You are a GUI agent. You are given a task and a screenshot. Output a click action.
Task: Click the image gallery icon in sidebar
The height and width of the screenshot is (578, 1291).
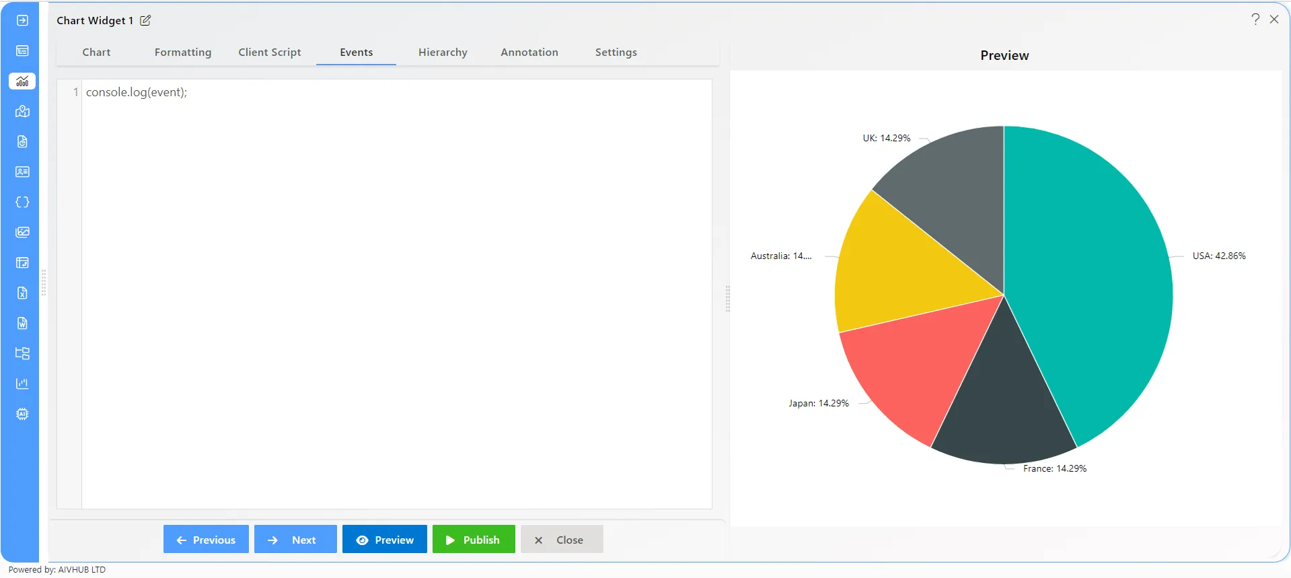(22, 233)
